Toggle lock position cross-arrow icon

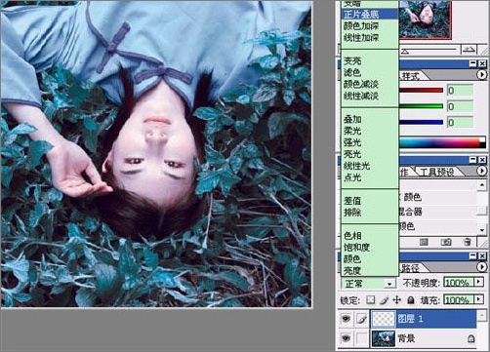click(397, 299)
